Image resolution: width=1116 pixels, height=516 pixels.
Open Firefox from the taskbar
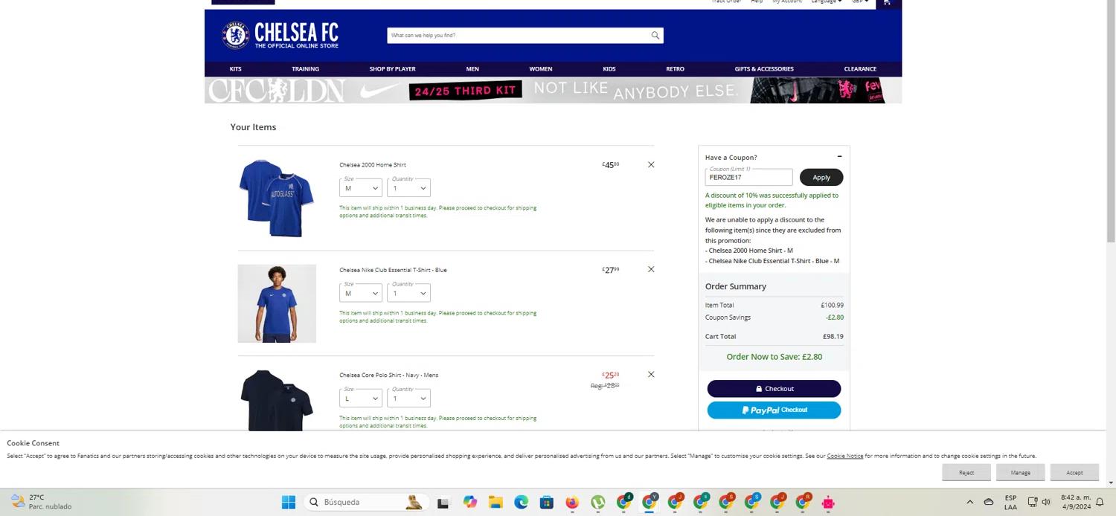pos(572,502)
